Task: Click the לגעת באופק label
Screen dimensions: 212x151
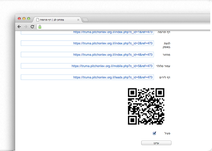Action: (167, 45)
